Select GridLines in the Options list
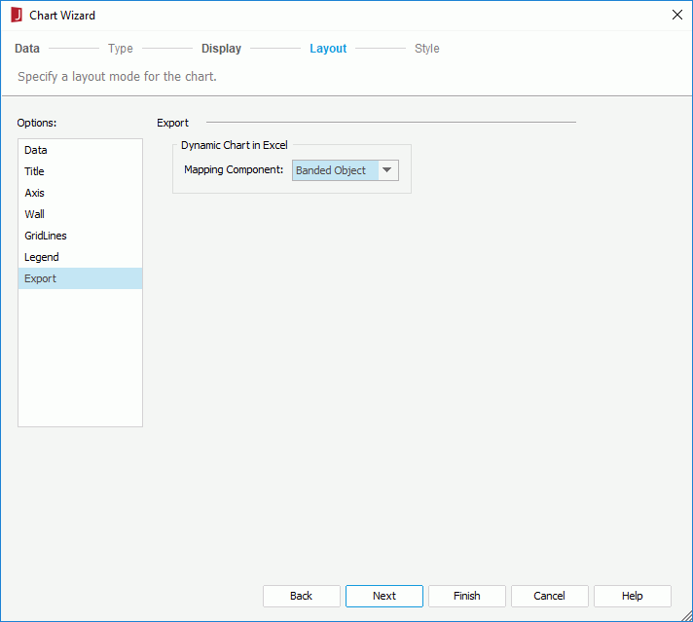 coord(80,236)
